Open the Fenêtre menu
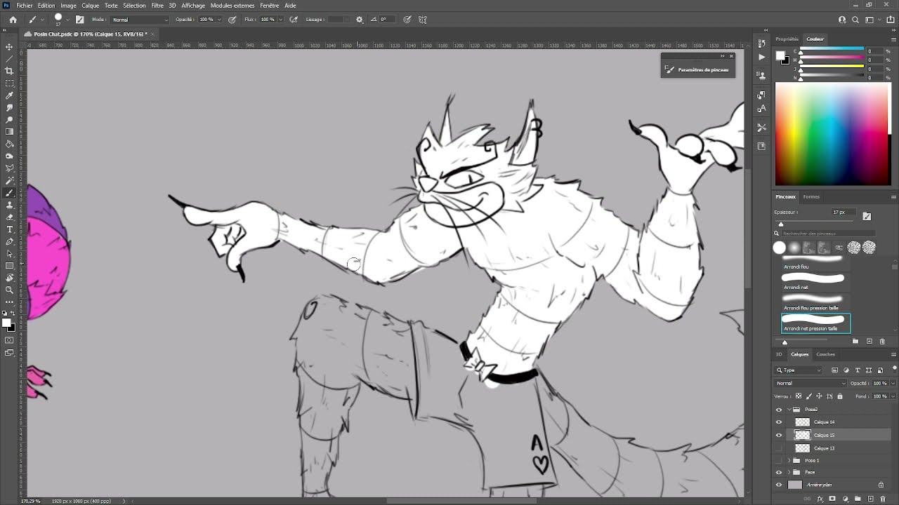Viewport: 899px width, 505px height. click(270, 6)
